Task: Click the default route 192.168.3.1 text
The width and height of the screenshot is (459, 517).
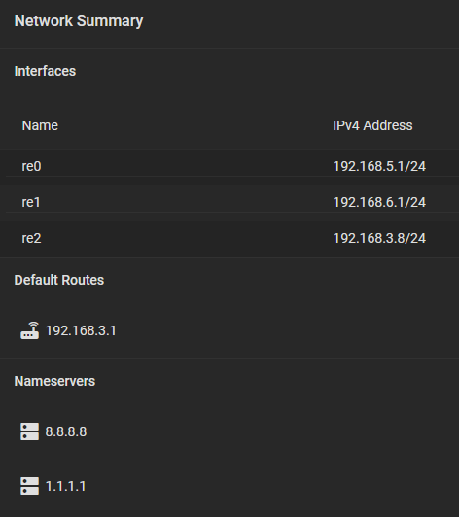Action: (x=81, y=330)
